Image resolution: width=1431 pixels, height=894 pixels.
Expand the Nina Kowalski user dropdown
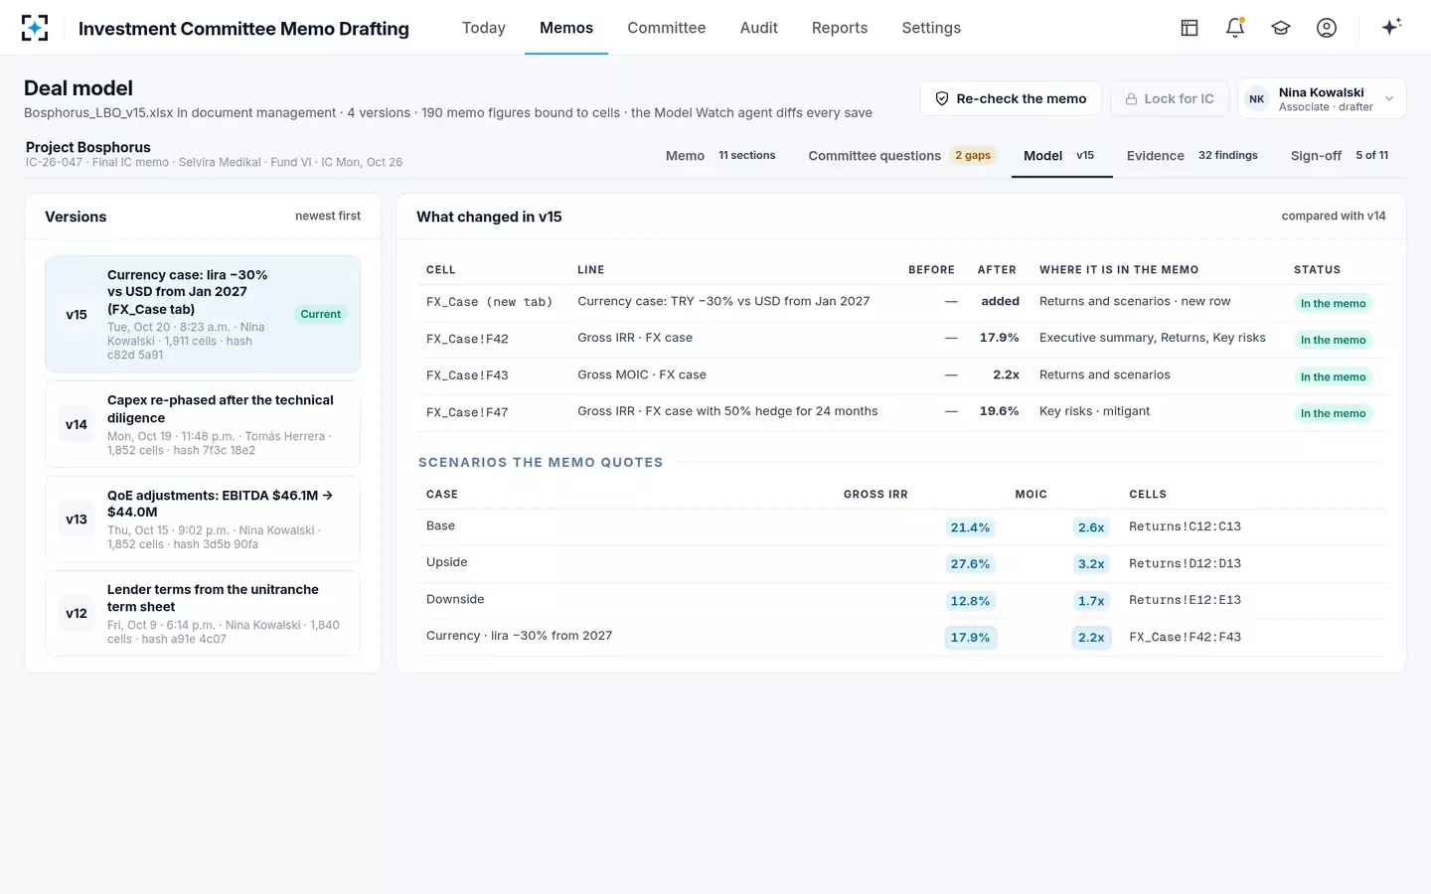click(x=1389, y=98)
